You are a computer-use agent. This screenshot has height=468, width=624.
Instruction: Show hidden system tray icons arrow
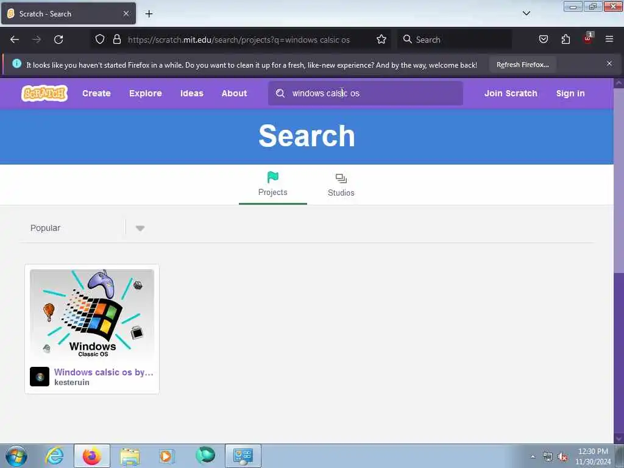[x=533, y=456]
